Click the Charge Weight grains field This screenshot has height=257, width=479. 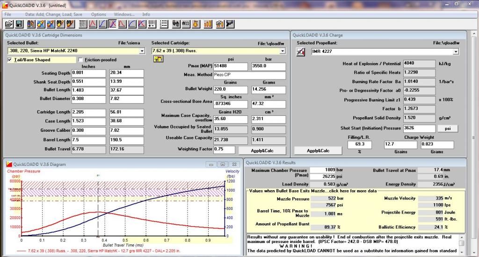click(400, 144)
